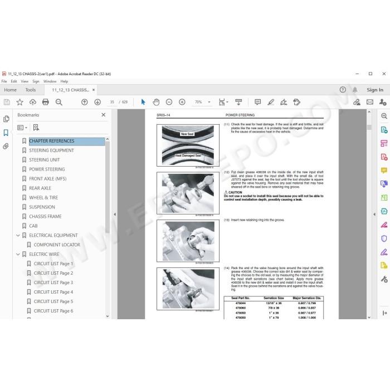Collapse the ELECTRICAL EQUIPMENT bookmark
The width and height of the screenshot is (390, 390).
tap(18, 235)
